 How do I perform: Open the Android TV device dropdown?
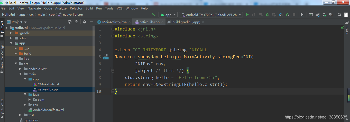(211, 15)
